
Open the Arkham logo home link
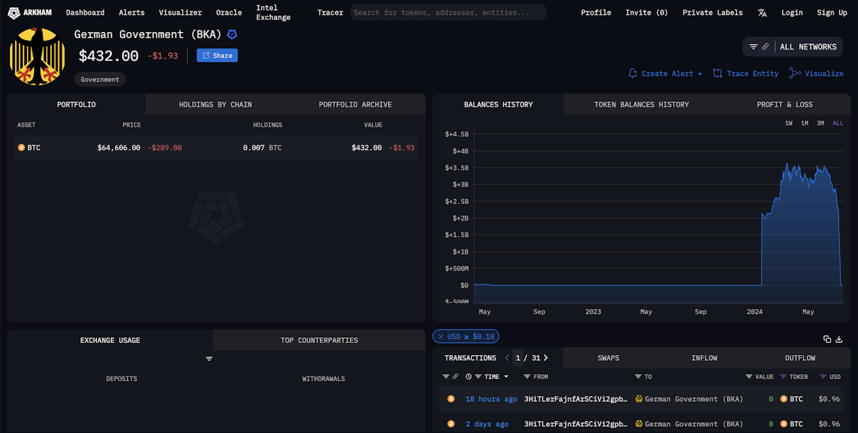point(30,13)
